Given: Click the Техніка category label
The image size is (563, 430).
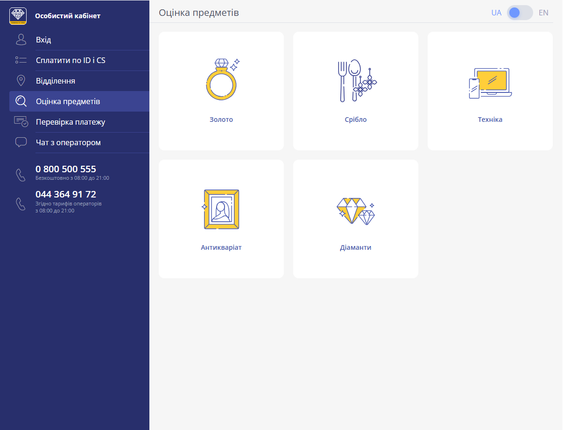Looking at the screenshot, I should coord(490,120).
